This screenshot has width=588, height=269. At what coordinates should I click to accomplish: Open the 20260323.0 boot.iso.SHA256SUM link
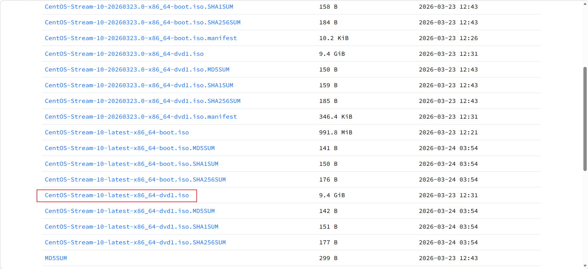[143, 22]
